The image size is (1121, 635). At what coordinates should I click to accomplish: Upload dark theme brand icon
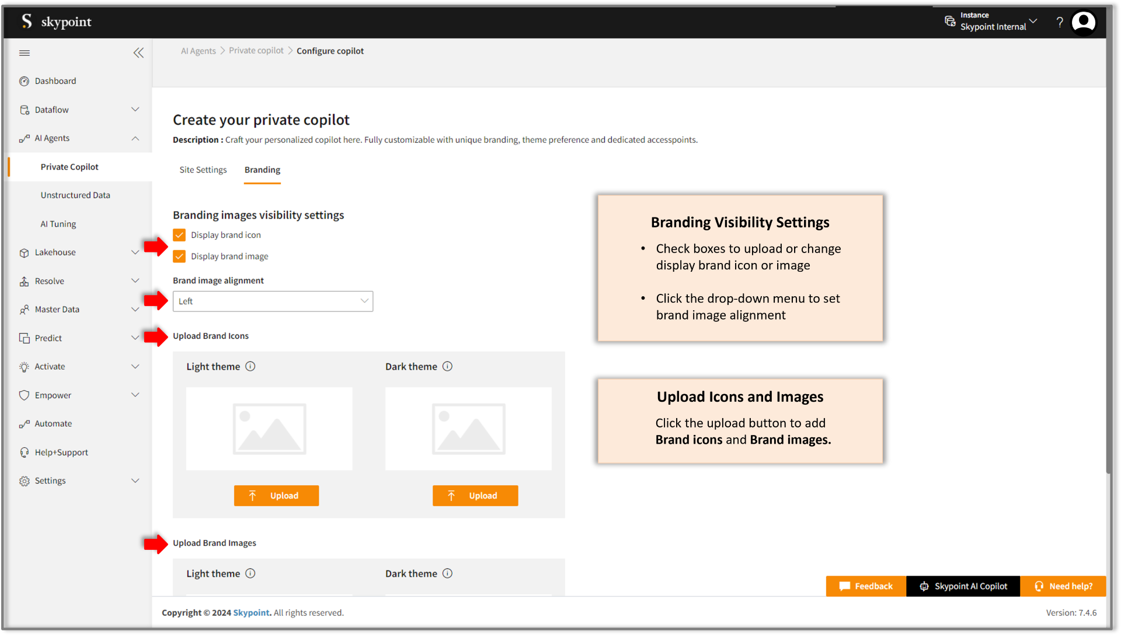click(475, 495)
